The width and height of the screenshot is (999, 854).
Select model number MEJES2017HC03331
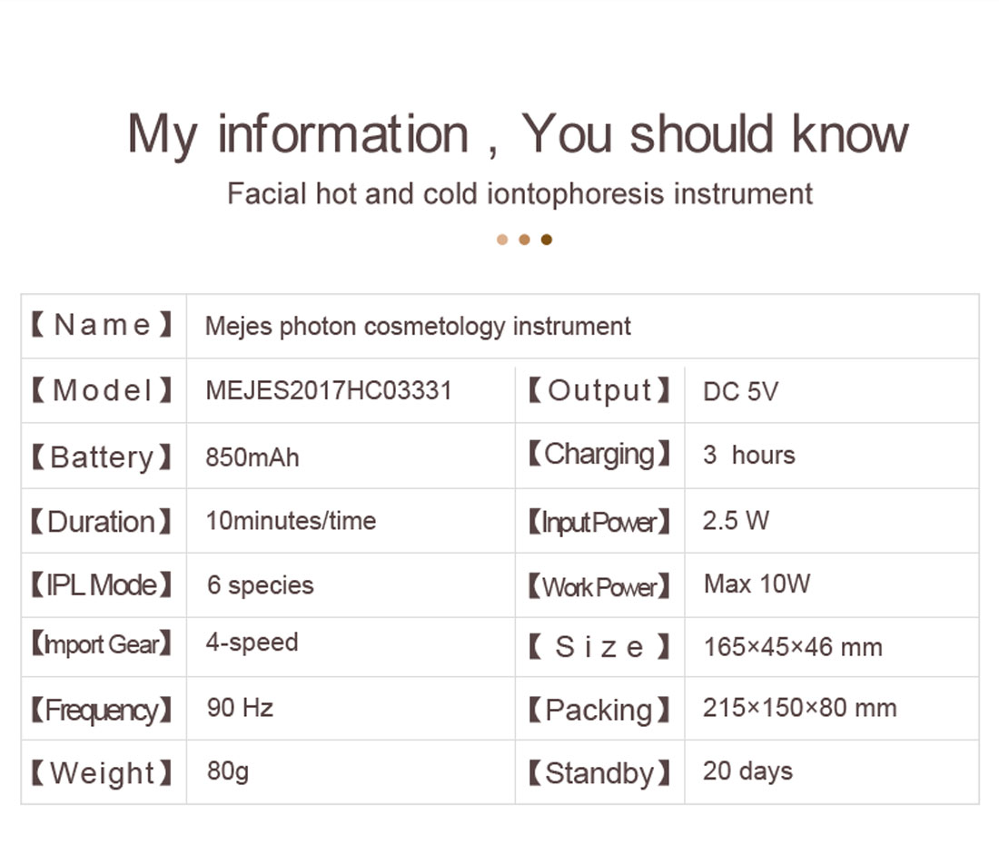[x=329, y=390]
